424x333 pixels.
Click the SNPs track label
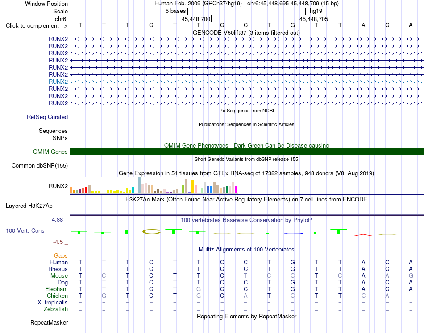tap(60, 138)
